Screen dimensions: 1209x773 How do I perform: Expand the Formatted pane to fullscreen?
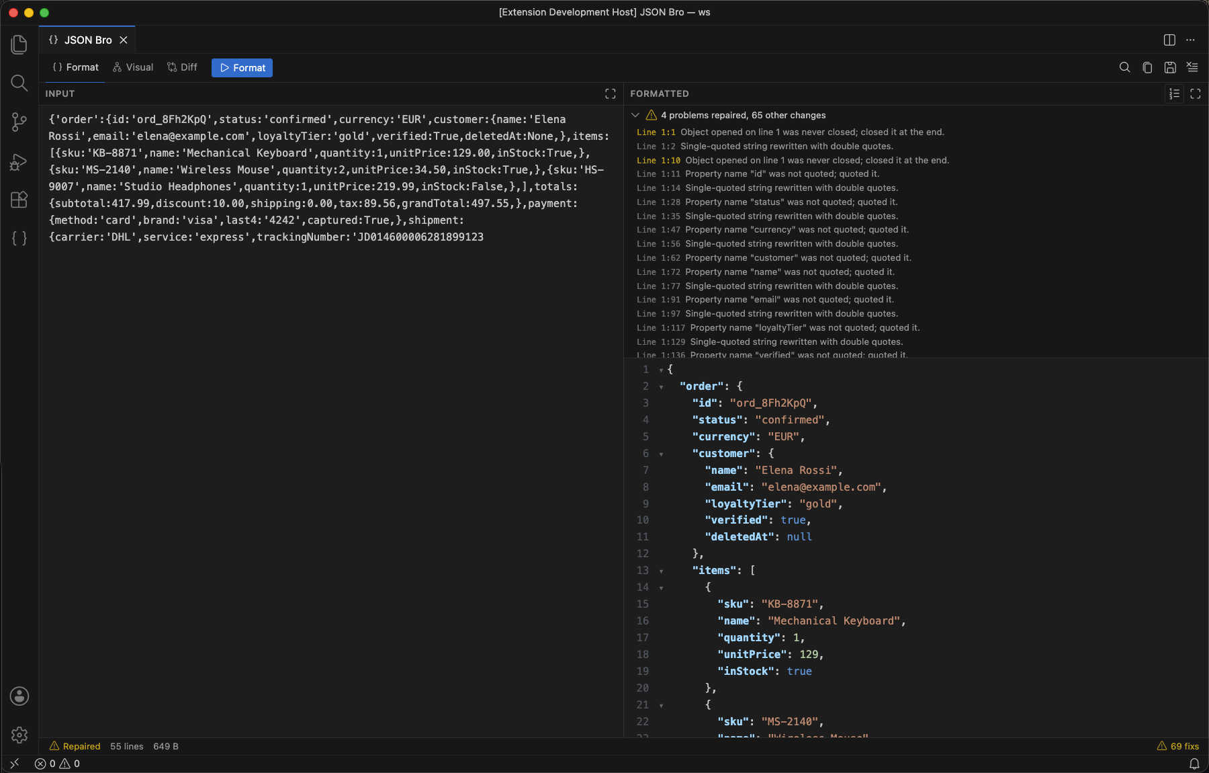(1196, 94)
